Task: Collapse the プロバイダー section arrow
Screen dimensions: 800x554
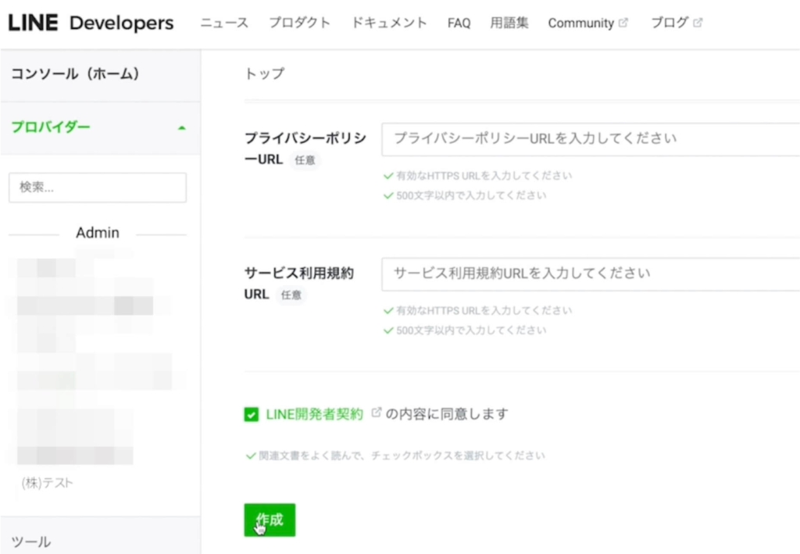Action: coord(182,127)
